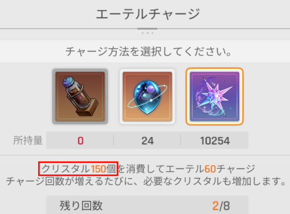
Task: Select the brown potion bottle charge item
Action: (80, 96)
